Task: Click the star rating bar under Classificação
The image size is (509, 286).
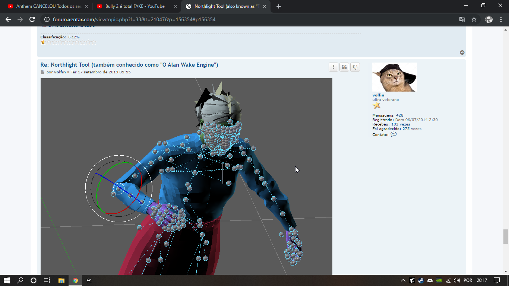Action: click(x=69, y=42)
